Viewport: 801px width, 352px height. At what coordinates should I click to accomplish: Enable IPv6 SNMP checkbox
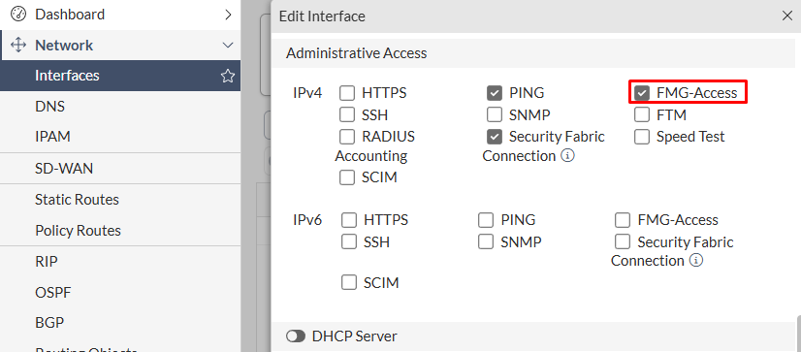486,241
